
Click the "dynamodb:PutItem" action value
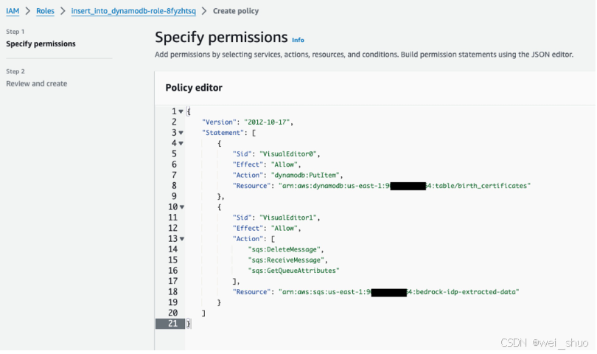pyautogui.click(x=305, y=176)
